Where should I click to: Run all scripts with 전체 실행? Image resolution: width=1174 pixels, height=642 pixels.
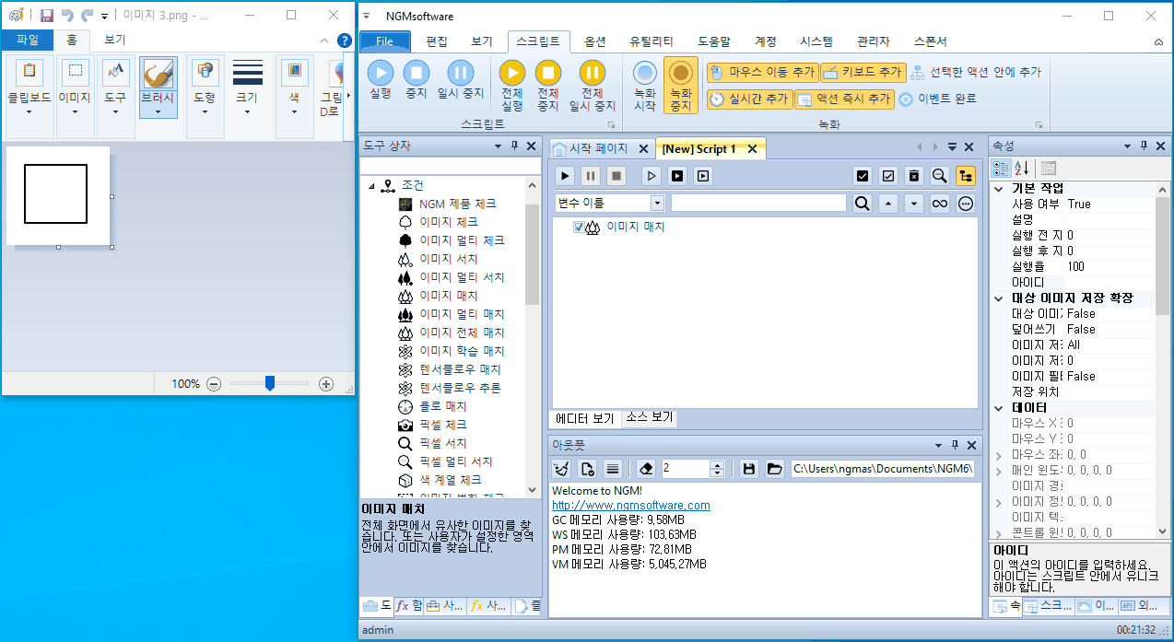point(512,85)
